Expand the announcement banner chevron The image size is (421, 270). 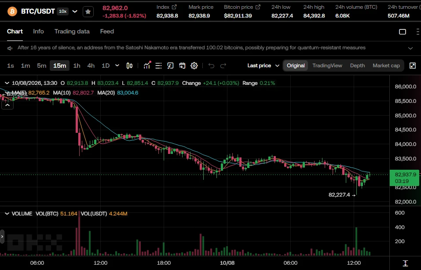click(410, 48)
